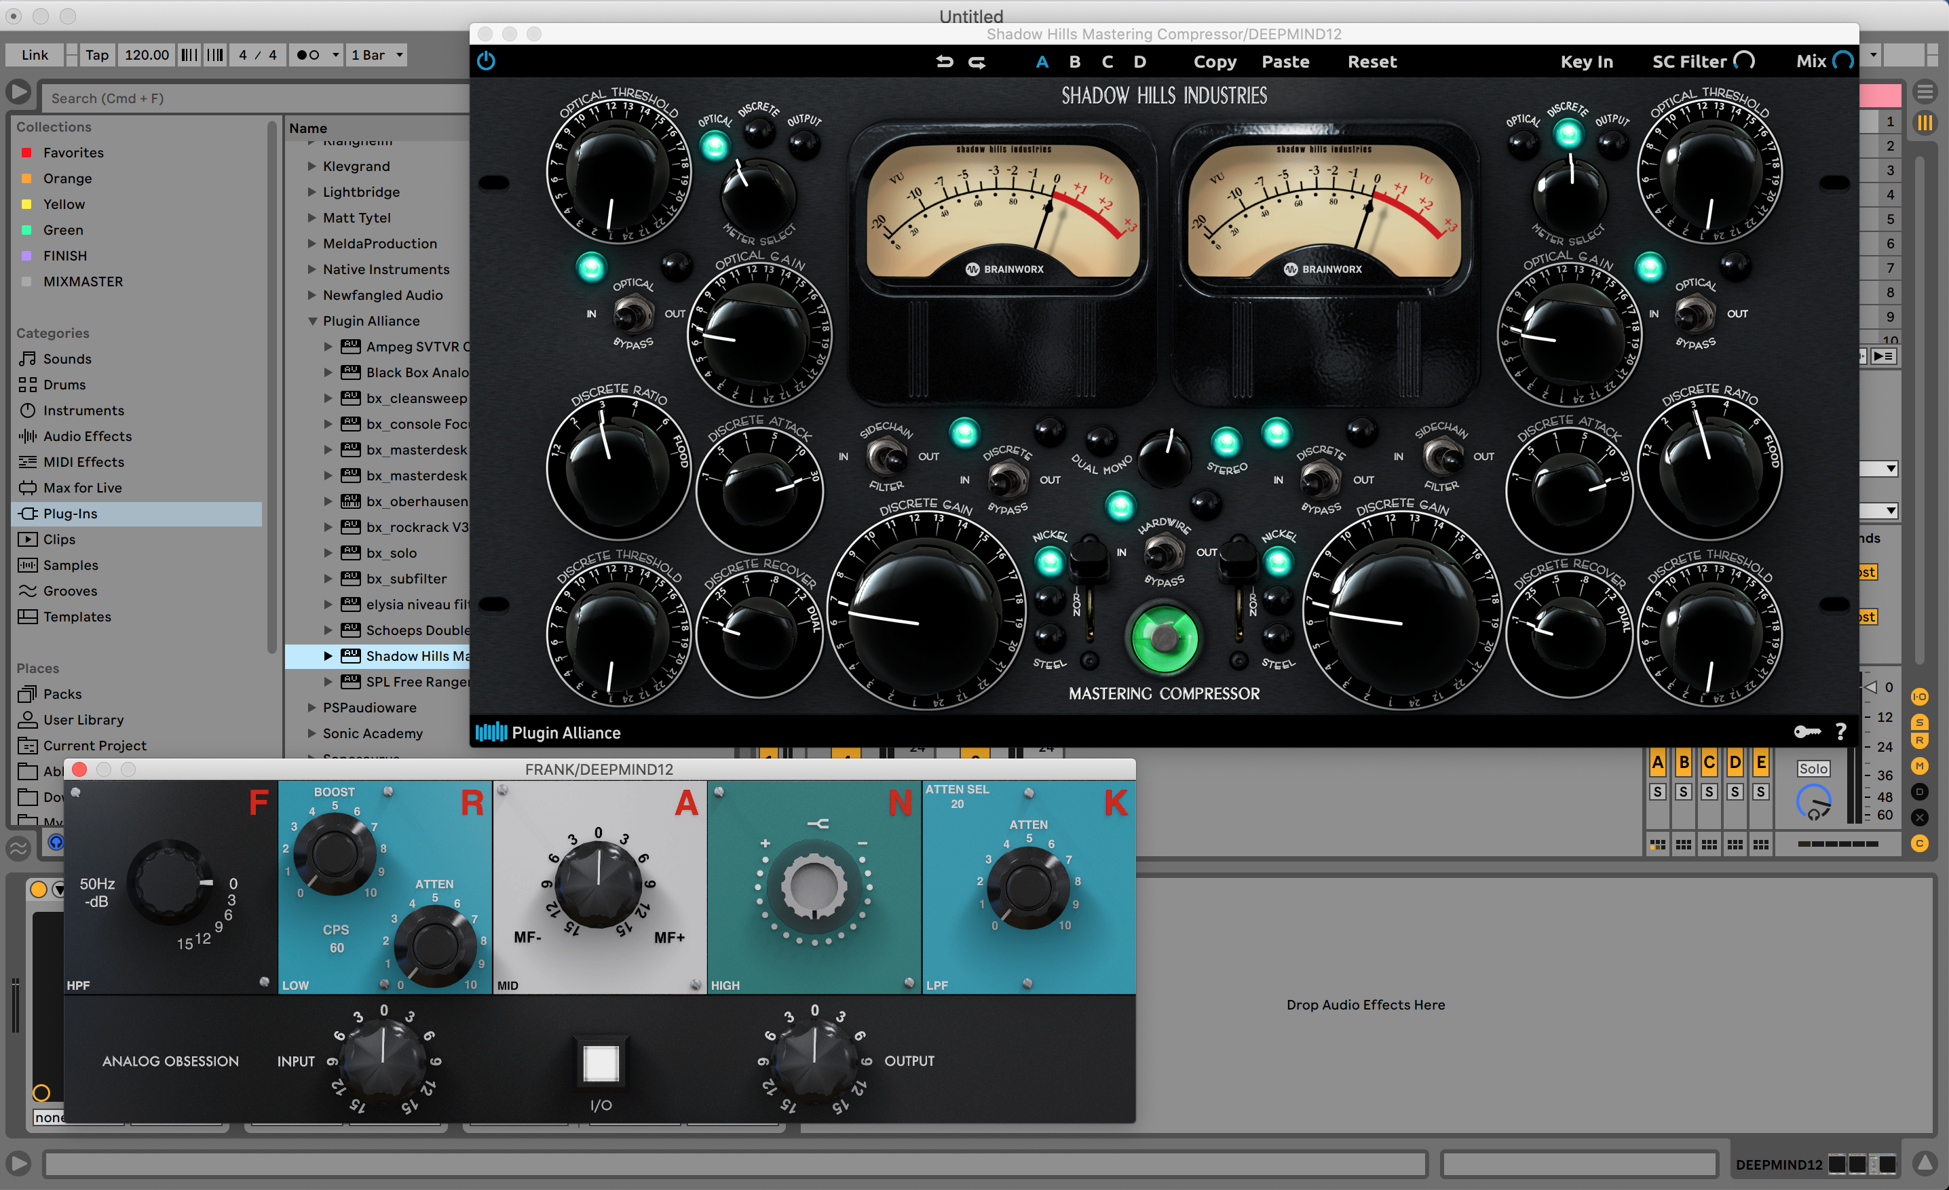Screen dimensions: 1949x1190
Task: Click the Plugin Alliance logo
Action: click(548, 732)
